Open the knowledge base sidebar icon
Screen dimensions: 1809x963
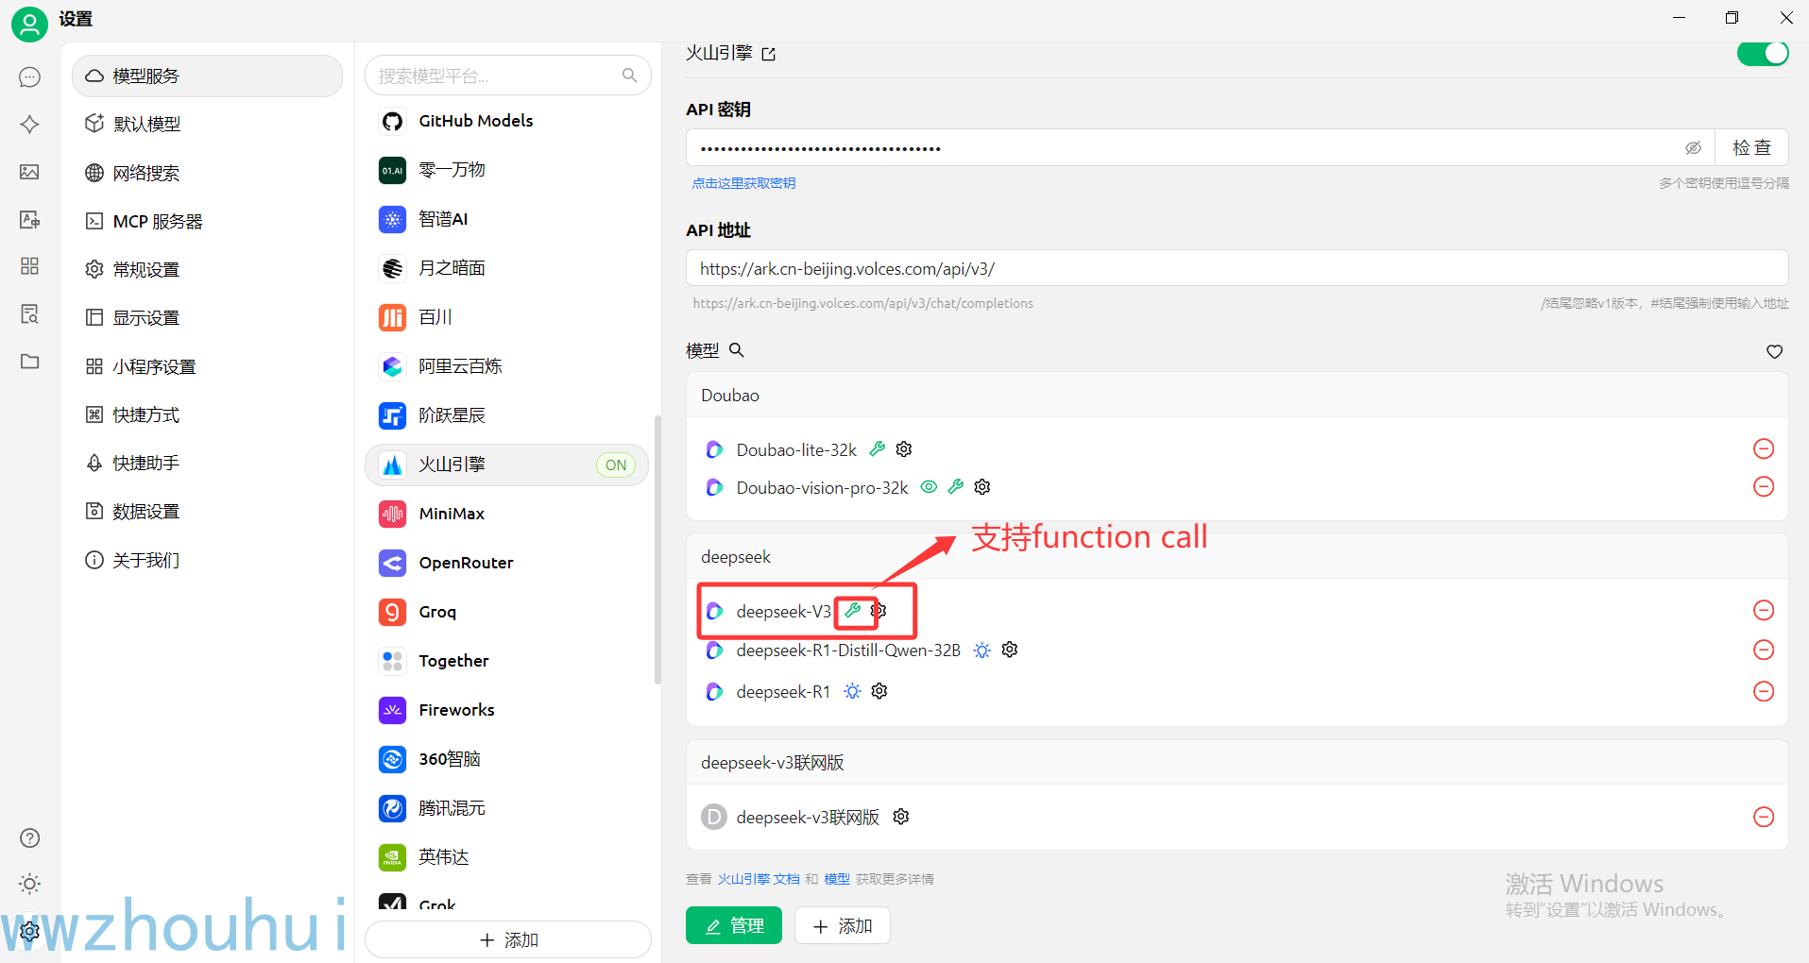click(29, 313)
